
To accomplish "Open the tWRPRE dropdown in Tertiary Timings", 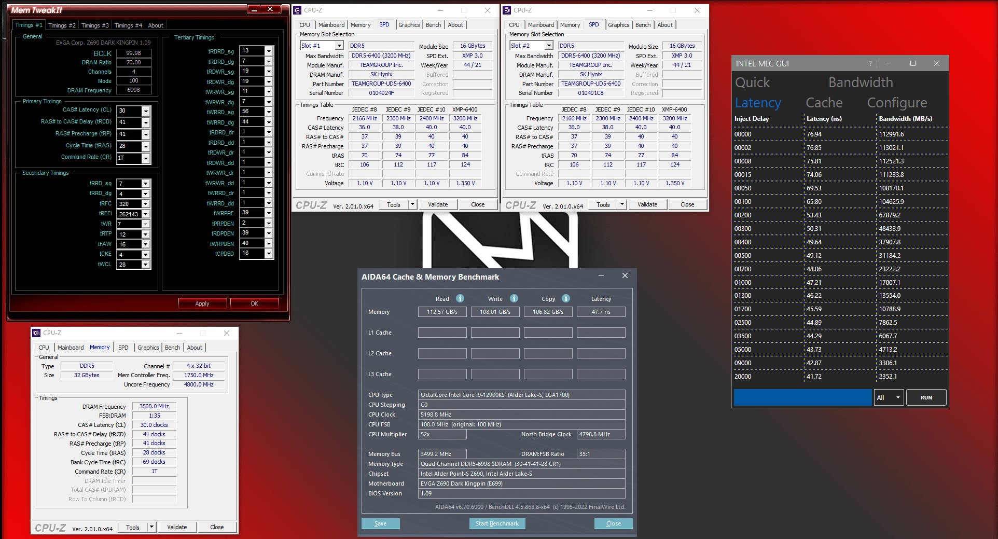I will pyautogui.click(x=269, y=213).
